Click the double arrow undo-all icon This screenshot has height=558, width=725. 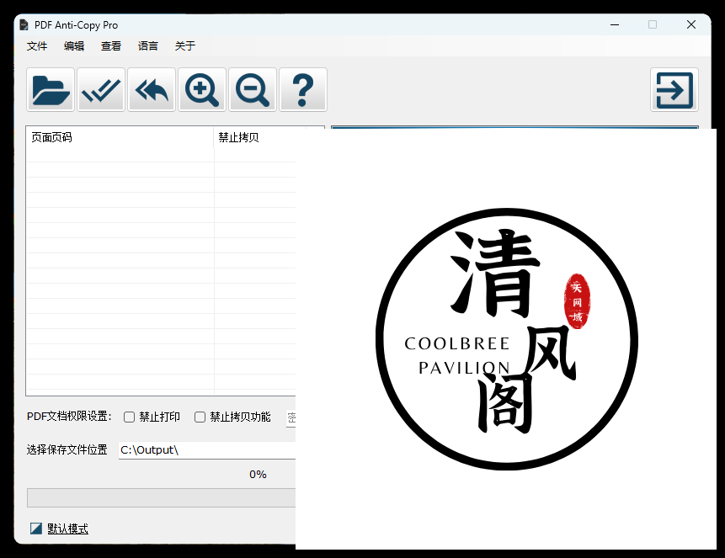coord(152,90)
